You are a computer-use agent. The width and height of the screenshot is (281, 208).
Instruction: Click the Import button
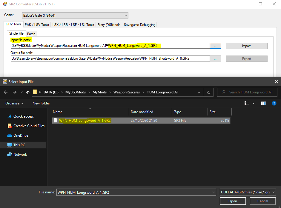247,46
